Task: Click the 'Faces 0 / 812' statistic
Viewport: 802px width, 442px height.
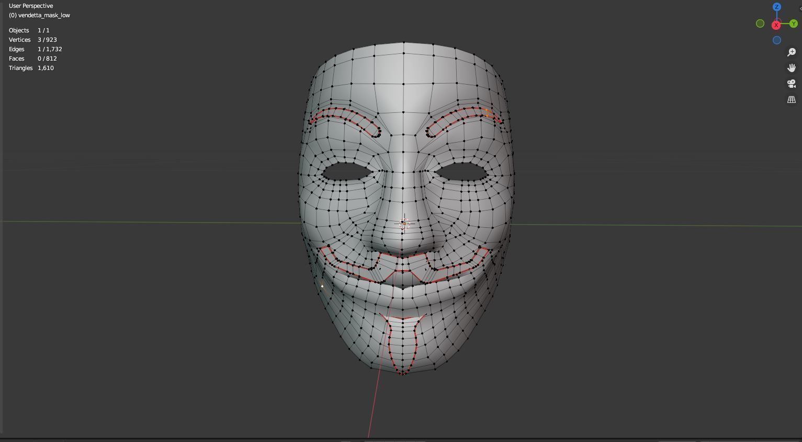Action: pyautogui.click(x=33, y=59)
